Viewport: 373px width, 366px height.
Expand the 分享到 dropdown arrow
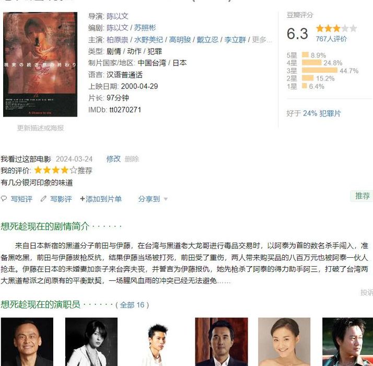coord(166,199)
